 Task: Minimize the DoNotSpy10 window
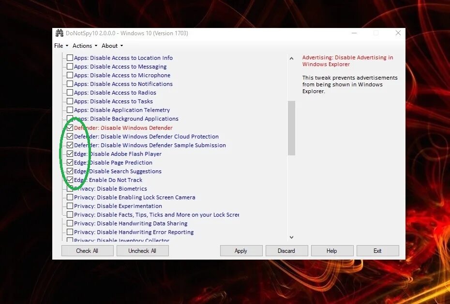354,33
